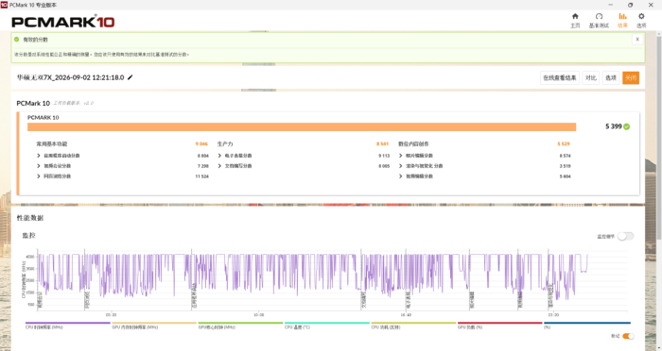The image size is (662, 351).
Task: Click the Digital Content Creation (数位内容创作) heading
Action: (414, 144)
